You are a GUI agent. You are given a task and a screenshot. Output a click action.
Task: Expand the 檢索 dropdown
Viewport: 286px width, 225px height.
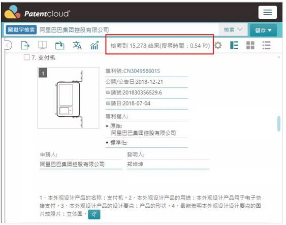coord(233,29)
